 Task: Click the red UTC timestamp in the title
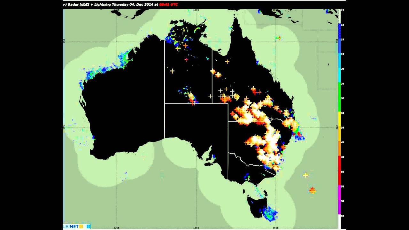click(x=168, y=4)
